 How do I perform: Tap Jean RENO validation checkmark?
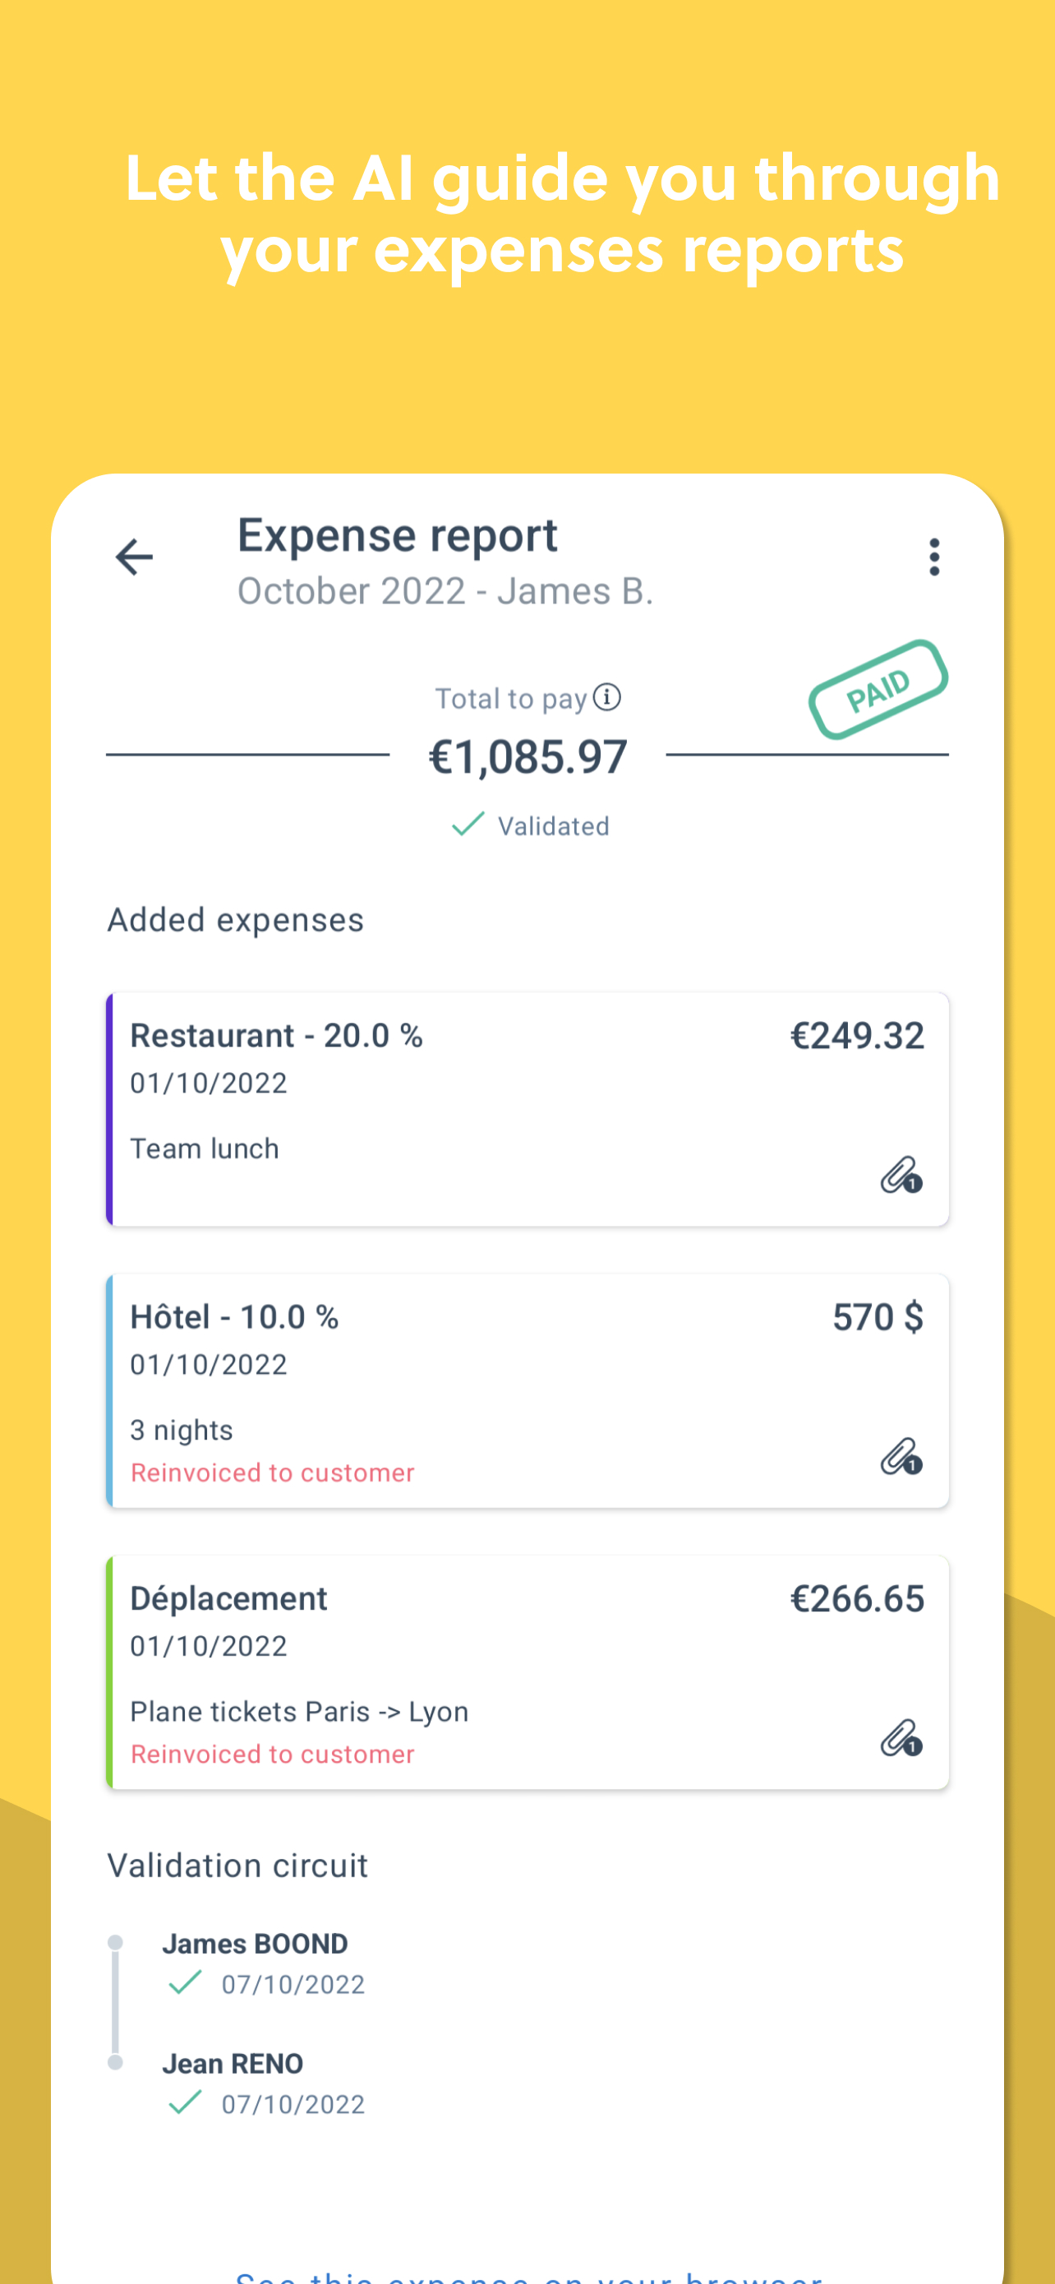click(185, 2102)
